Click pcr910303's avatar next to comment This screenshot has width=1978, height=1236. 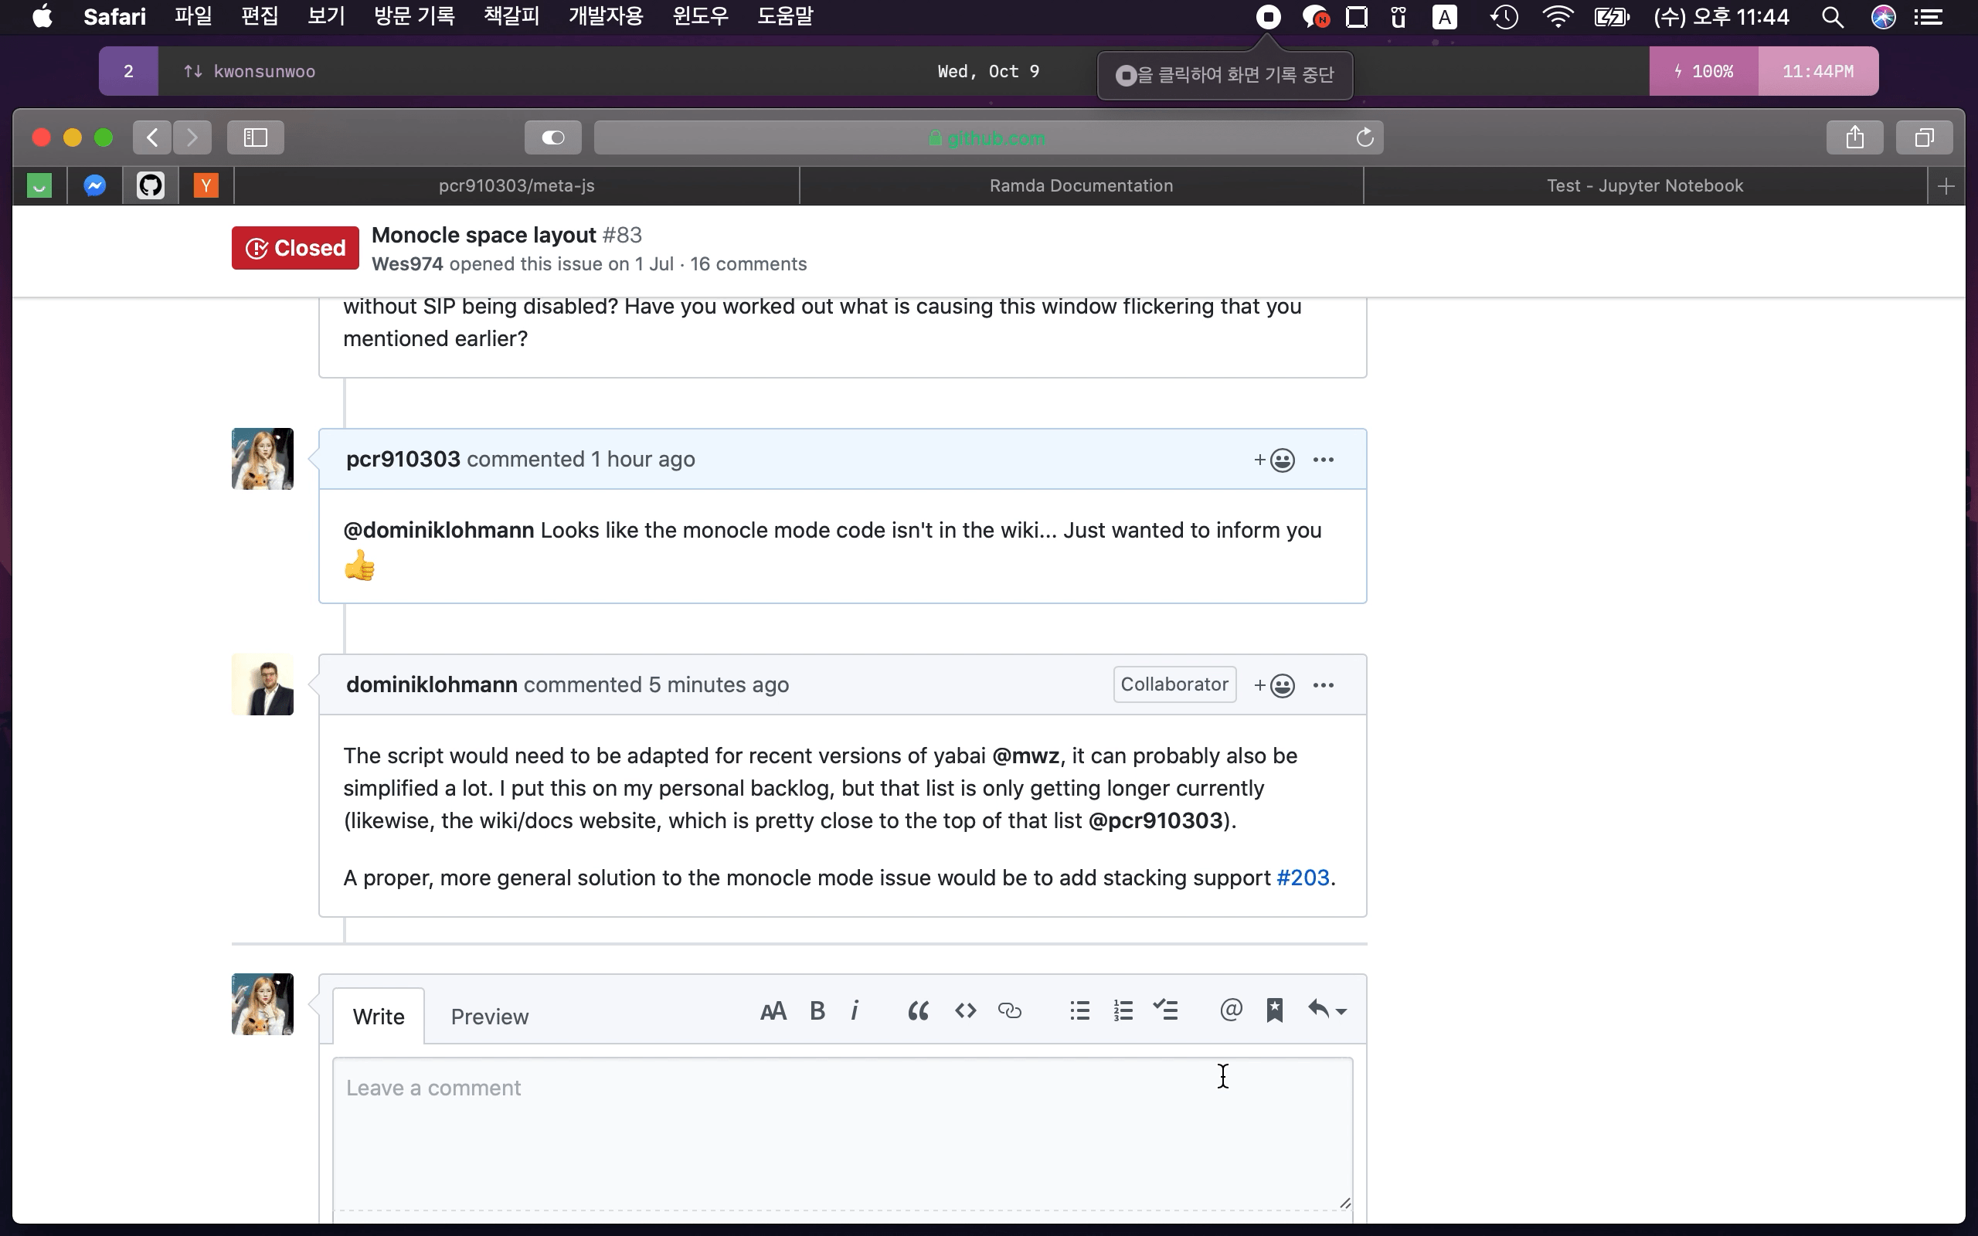(263, 460)
